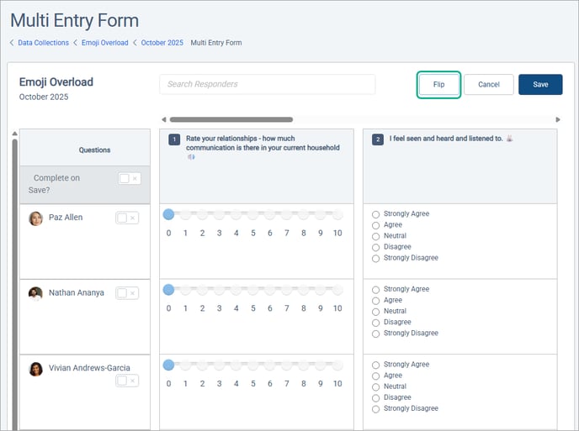Click the right horizontal scroll arrow
This screenshot has height=431, width=579.
(x=557, y=119)
